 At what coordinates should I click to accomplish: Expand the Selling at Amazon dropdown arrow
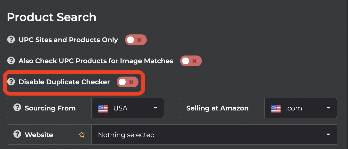[328, 108]
